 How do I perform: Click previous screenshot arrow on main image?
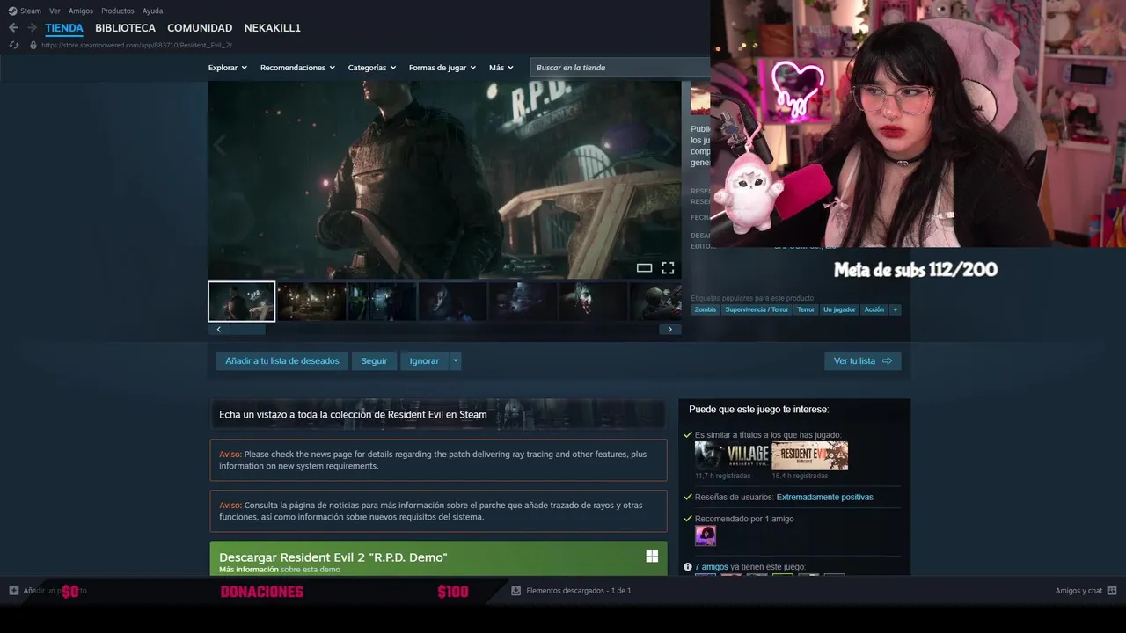click(219, 146)
